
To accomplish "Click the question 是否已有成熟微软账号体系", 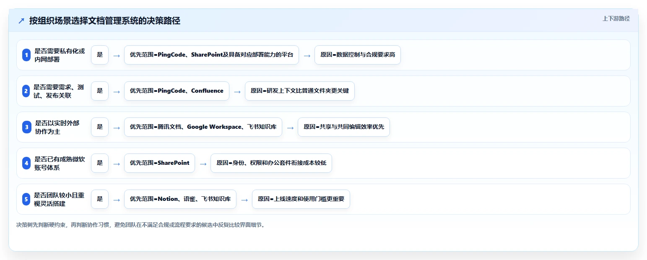I will (60, 163).
